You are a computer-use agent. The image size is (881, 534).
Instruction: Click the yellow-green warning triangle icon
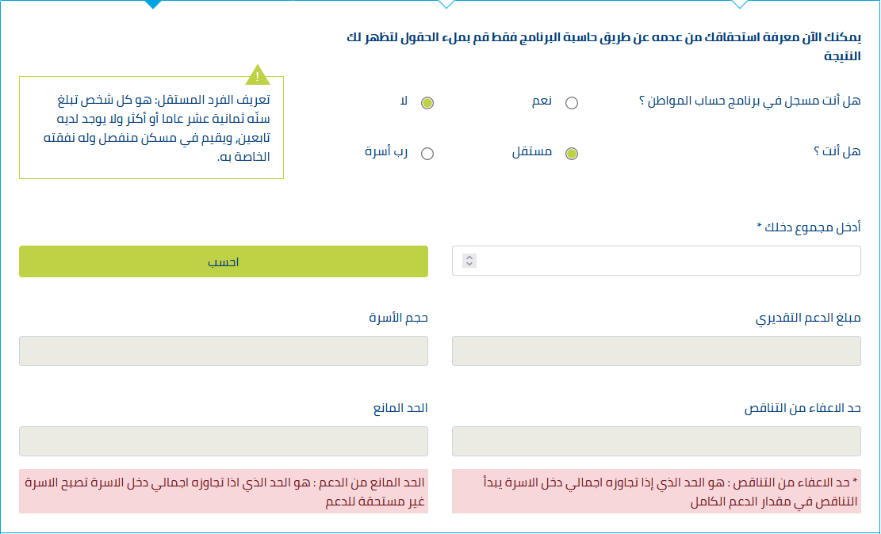(258, 75)
